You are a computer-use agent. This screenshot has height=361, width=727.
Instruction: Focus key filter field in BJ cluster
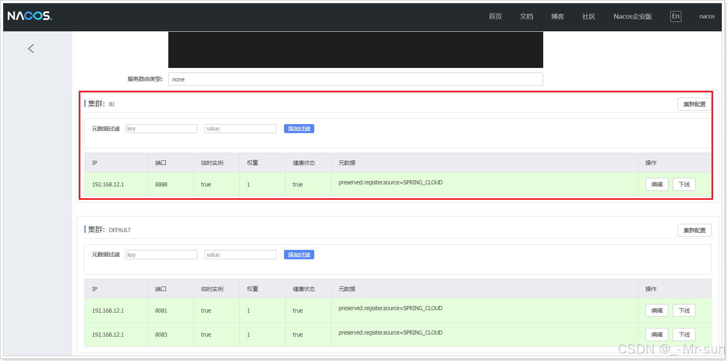click(x=161, y=129)
